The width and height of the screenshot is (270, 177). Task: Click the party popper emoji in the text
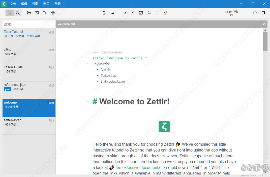pyautogui.click(x=178, y=144)
